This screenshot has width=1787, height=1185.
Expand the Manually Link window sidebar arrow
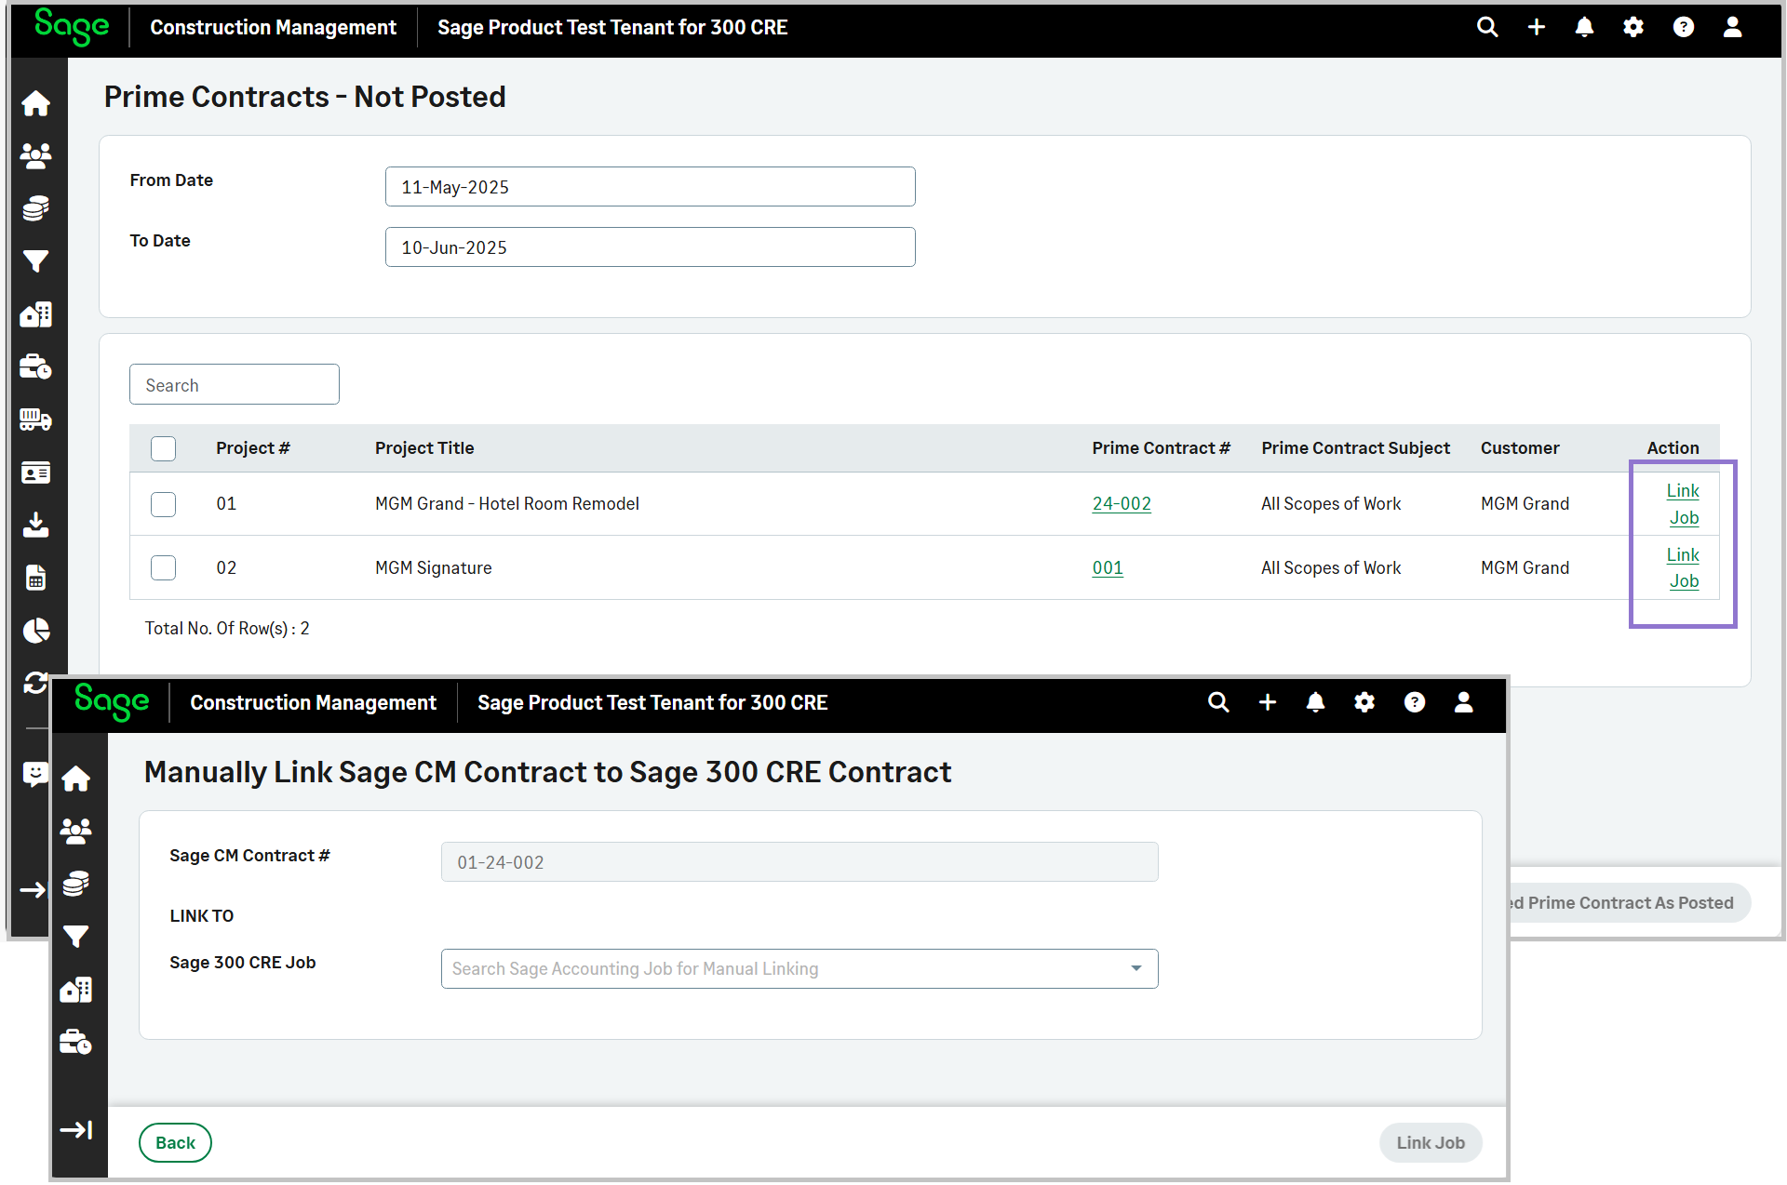(x=75, y=1129)
